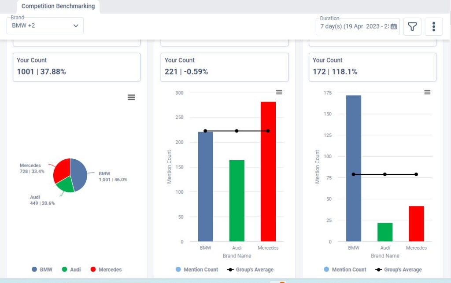
Task: Toggle Group's Average legend in right chart
Action: pyautogui.click(x=398, y=269)
